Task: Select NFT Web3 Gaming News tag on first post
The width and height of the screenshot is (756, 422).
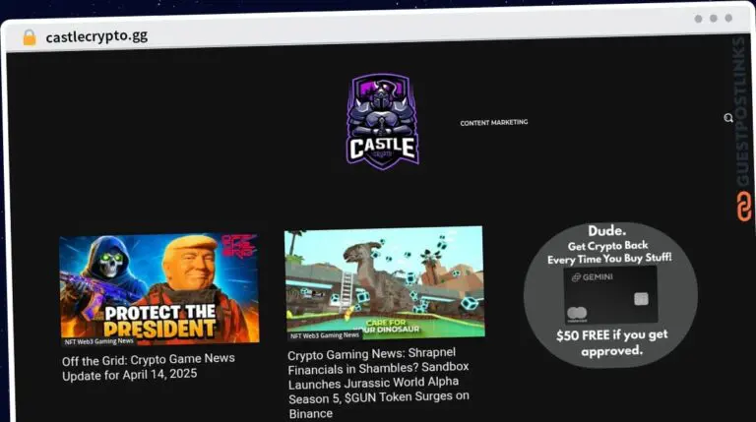Action: [x=99, y=341]
